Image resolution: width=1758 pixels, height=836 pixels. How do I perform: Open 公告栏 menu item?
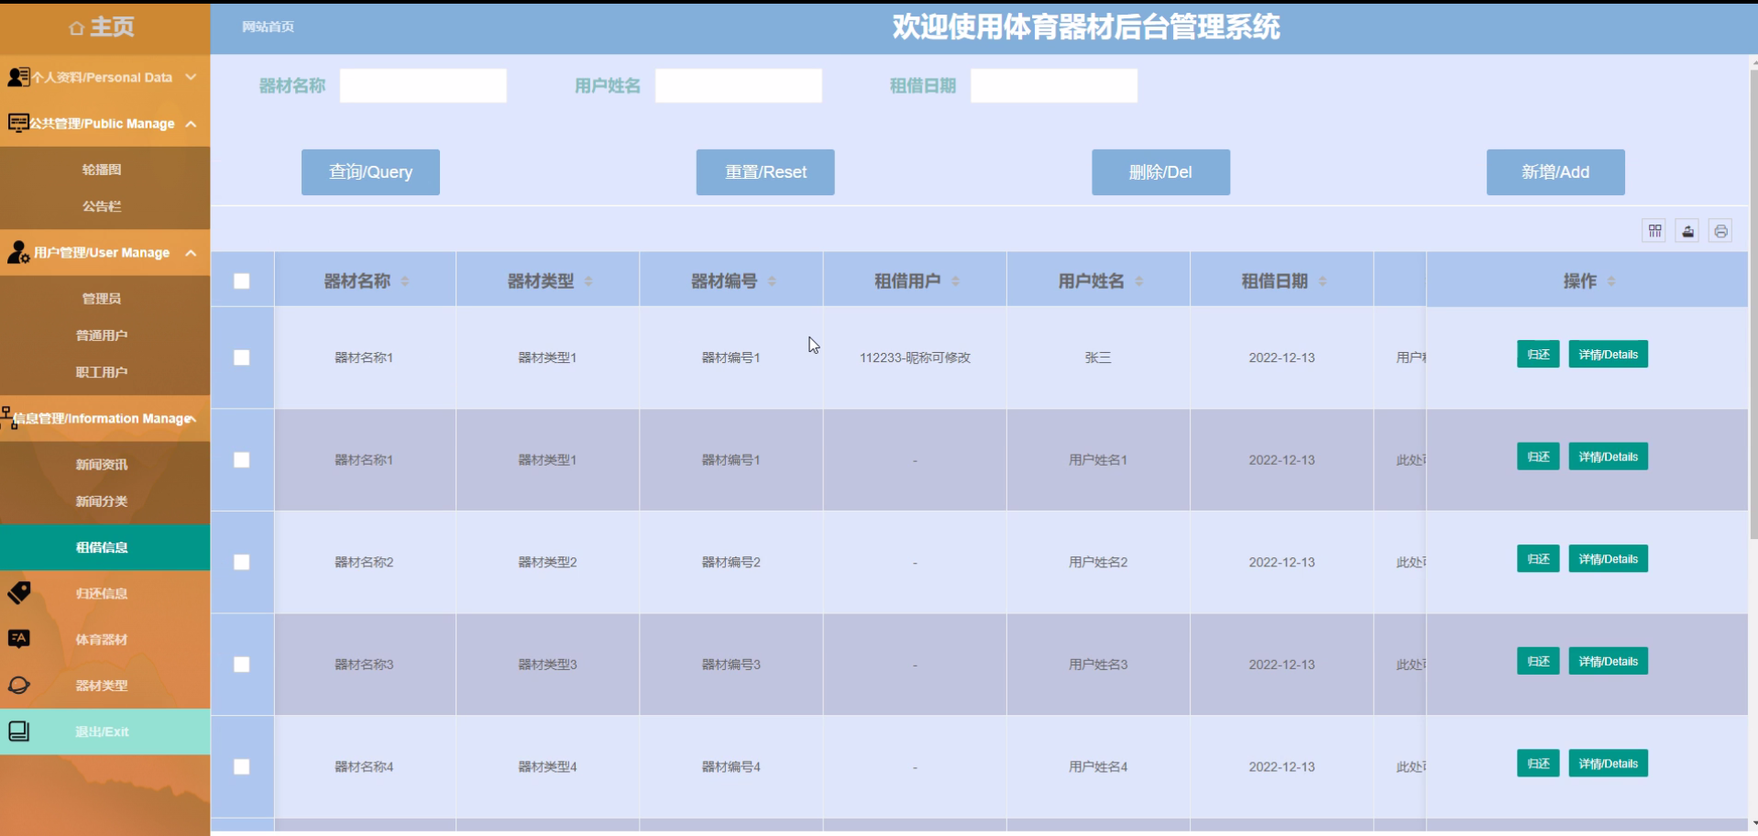click(x=102, y=206)
